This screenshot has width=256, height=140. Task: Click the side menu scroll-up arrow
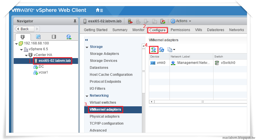coord(144,46)
